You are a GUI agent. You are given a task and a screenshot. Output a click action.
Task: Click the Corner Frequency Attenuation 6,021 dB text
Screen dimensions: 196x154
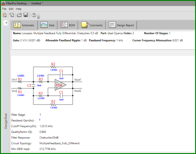[x=158, y=40]
